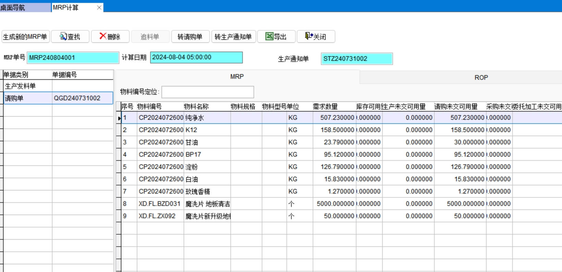The width and height of the screenshot is (562, 272).
Task: Click the 生产通知单 field STZ240731002
Action: point(357,59)
